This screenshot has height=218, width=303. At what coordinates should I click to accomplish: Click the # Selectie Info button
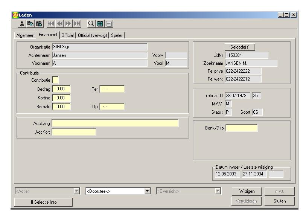coord(43,202)
